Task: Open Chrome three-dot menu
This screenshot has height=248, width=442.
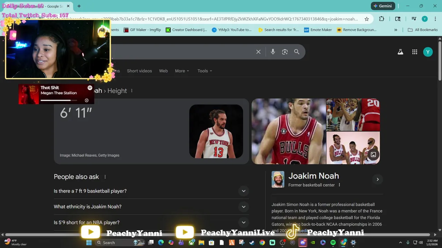Action: [435, 19]
